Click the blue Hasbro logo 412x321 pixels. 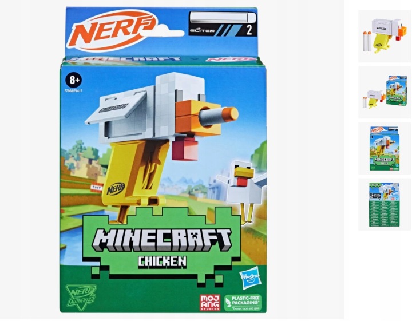[x=249, y=279]
